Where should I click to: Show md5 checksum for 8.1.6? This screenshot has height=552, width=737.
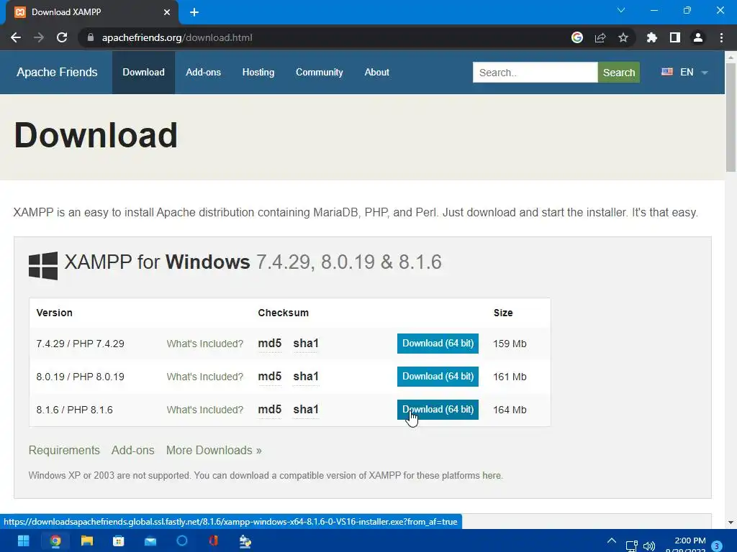click(270, 410)
